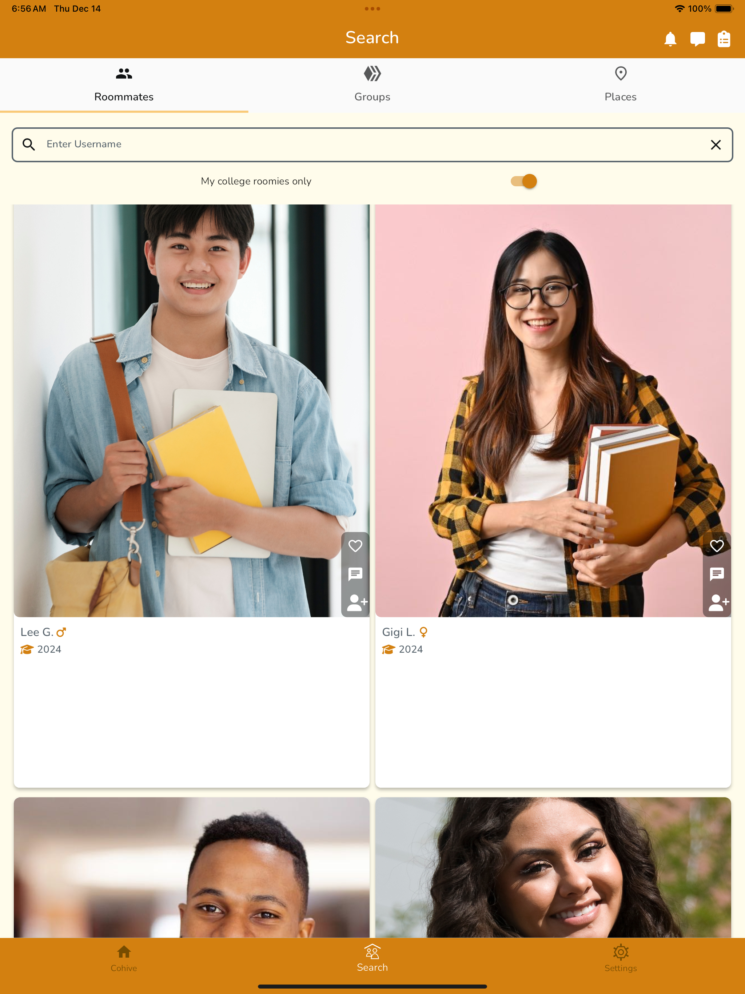The height and width of the screenshot is (994, 745).
Task: Go to Cohive home tab
Action: click(124, 958)
